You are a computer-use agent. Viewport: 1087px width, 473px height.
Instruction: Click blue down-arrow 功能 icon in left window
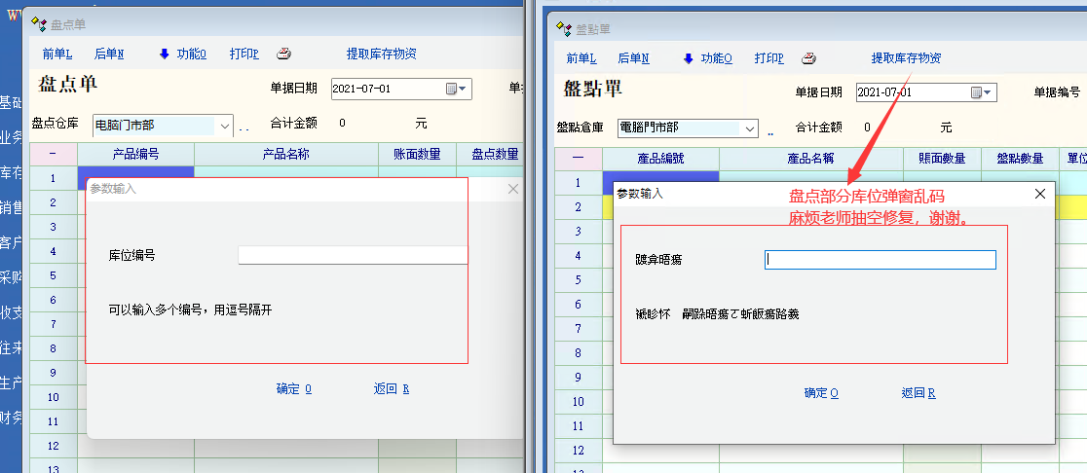coord(164,55)
